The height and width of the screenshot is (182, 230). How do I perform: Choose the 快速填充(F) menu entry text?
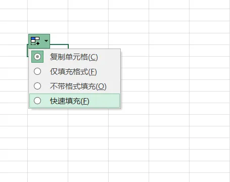[x=70, y=101]
